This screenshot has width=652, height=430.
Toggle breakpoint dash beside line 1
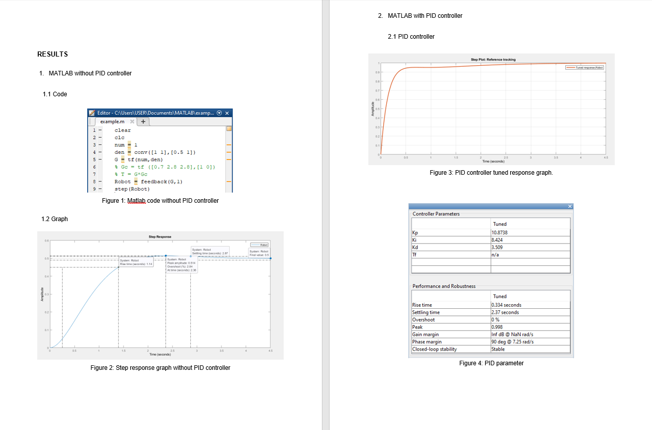[101, 130]
